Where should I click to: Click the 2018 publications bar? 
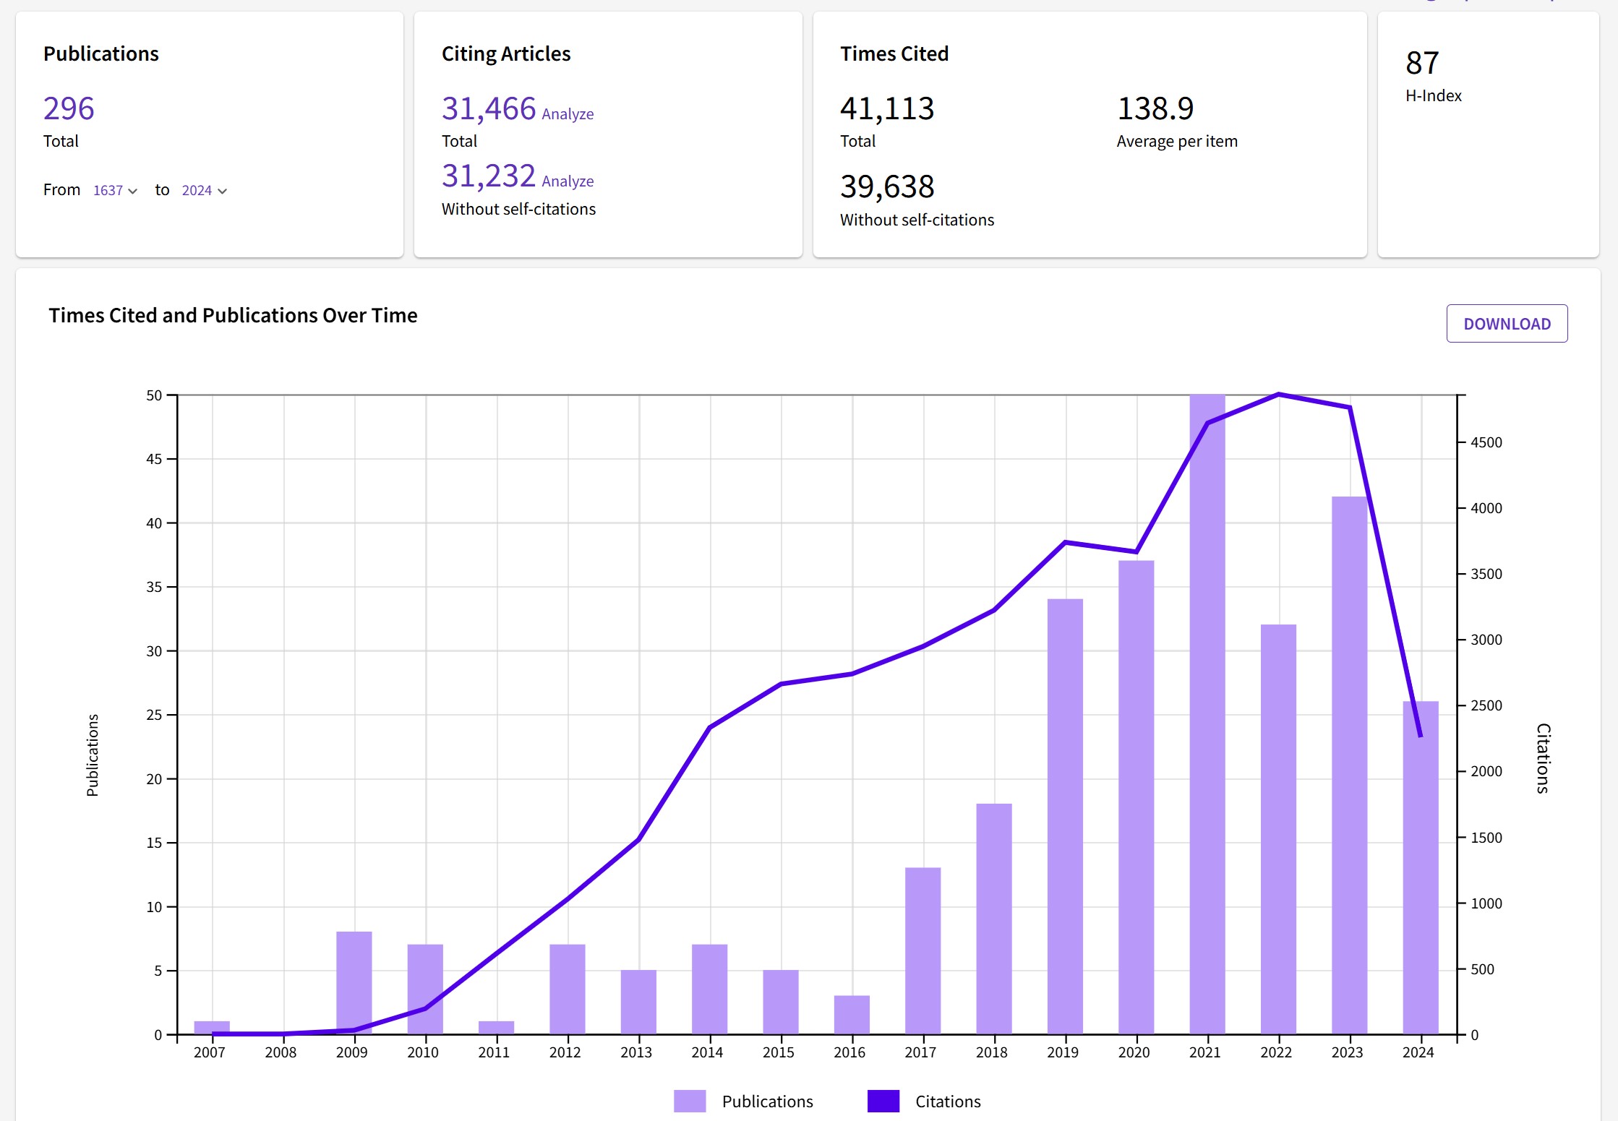pyautogui.click(x=994, y=919)
